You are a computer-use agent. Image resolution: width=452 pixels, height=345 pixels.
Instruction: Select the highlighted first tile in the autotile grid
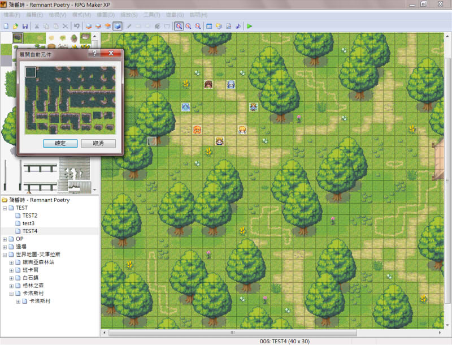point(31,72)
